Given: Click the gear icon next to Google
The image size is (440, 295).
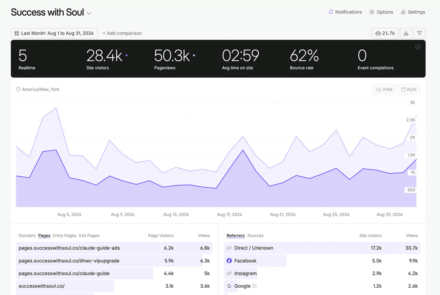Looking at the screenshot, I should coord(254,286).
